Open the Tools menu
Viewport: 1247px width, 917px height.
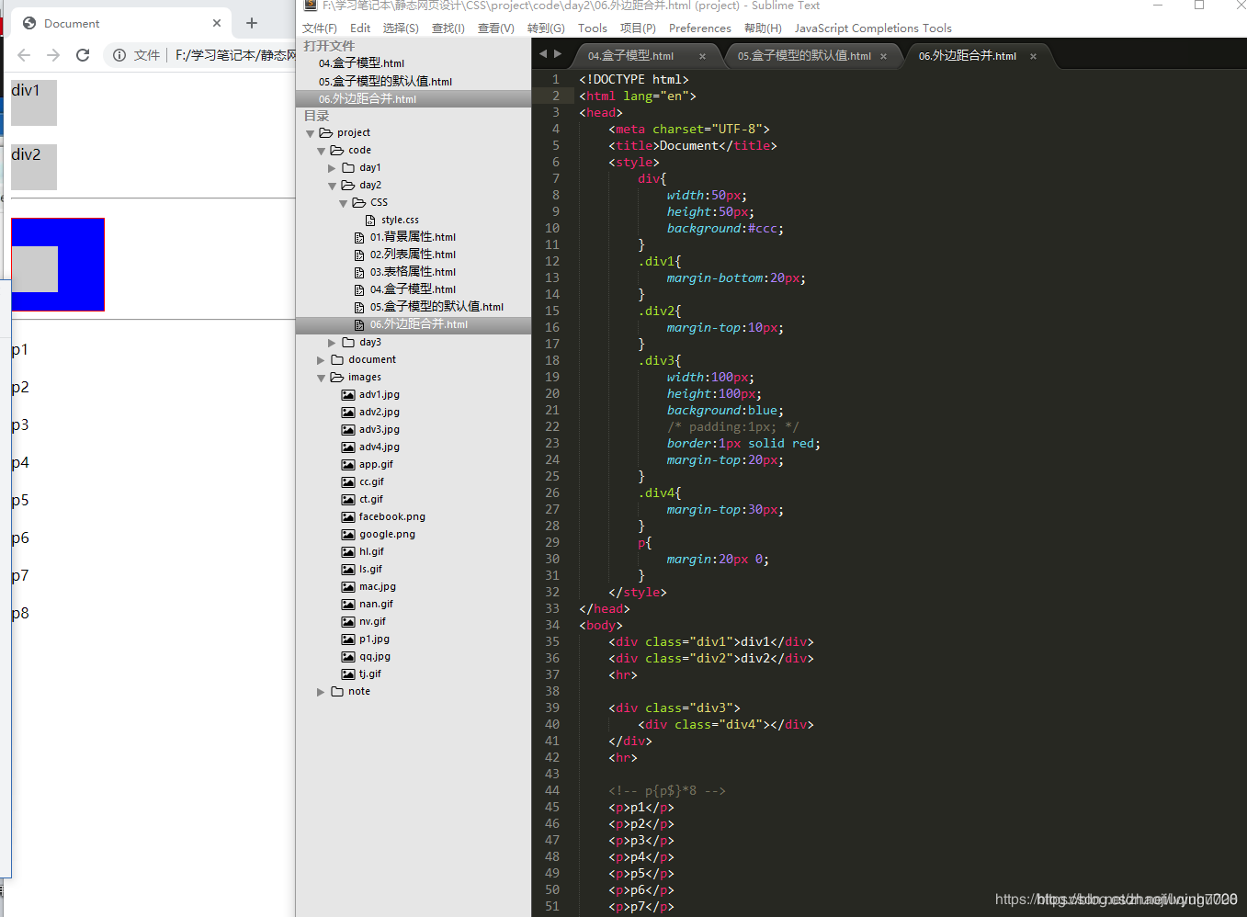(592, 28)
